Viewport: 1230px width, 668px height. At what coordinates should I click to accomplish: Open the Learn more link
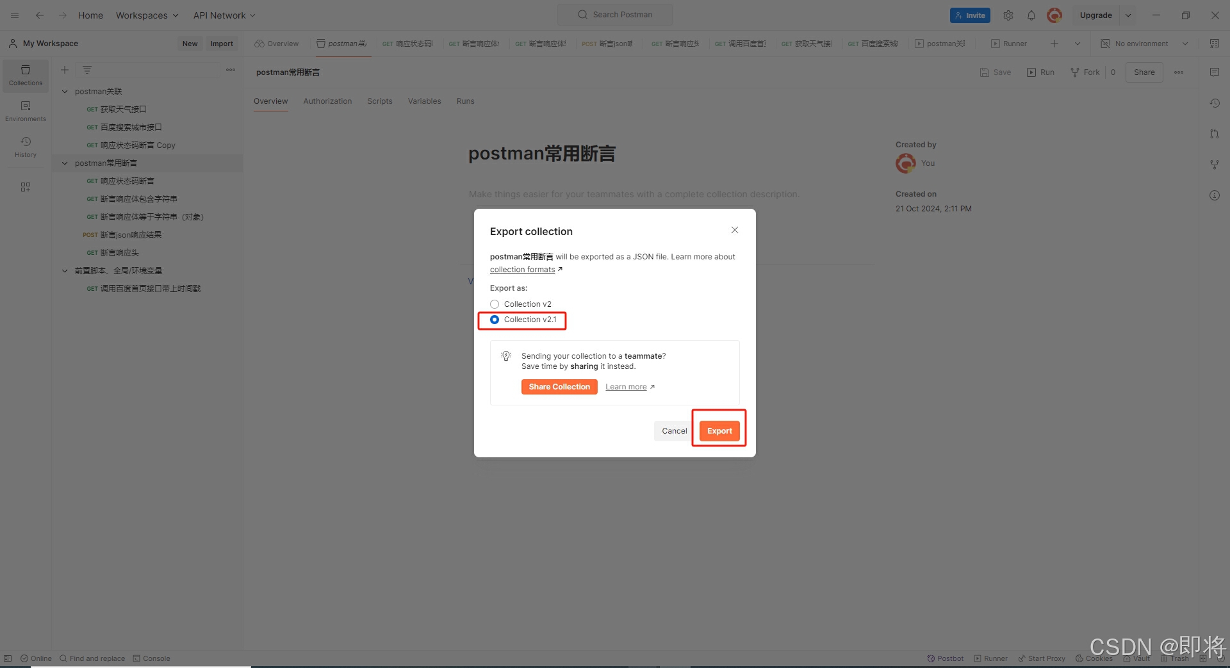pyautogui.click(x=626, y=387)
